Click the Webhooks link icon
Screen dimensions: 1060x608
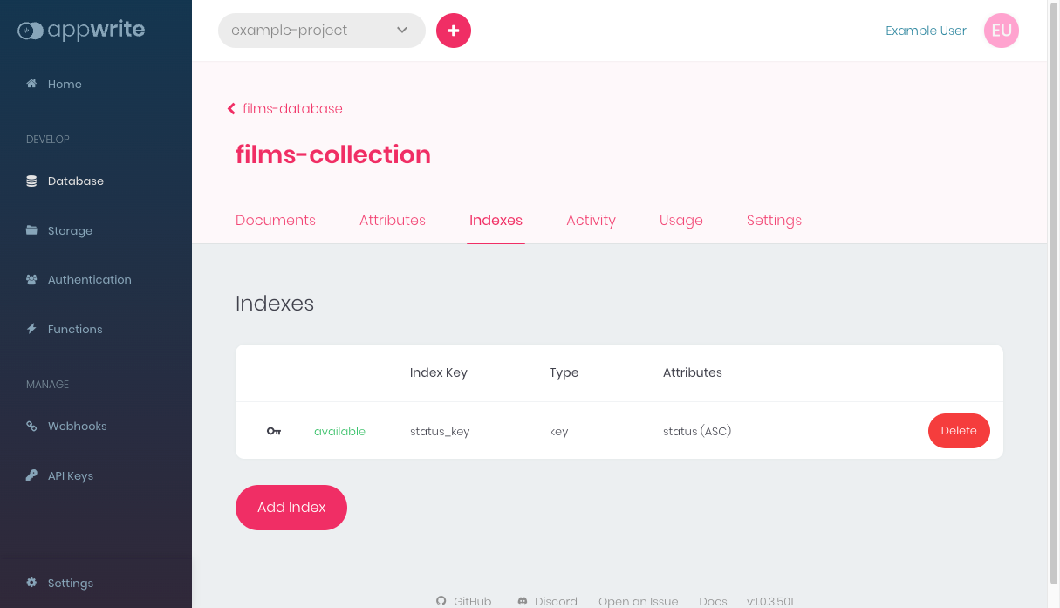(31, 427)
